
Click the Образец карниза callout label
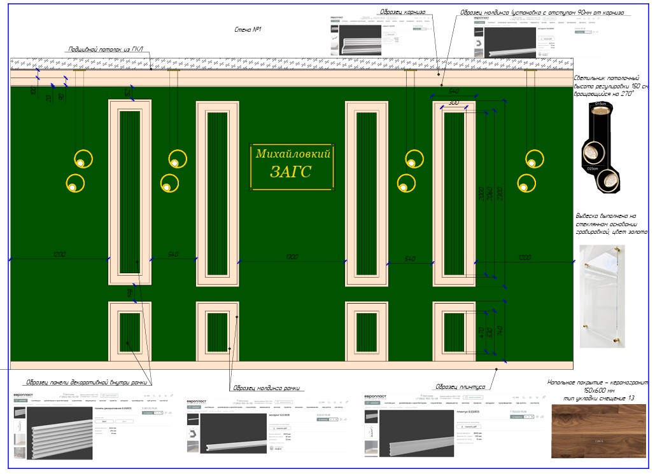403,11
